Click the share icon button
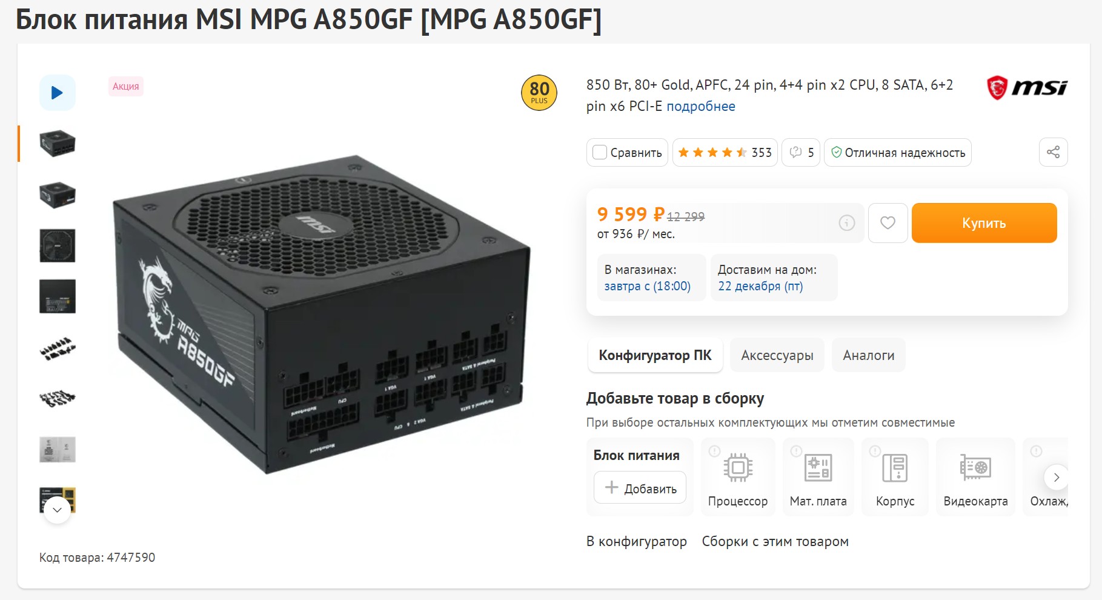The image size is (1102, 600). pos(1053,152)
